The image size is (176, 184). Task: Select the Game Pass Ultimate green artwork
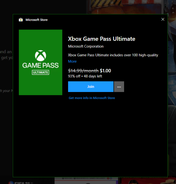(40, 62)
